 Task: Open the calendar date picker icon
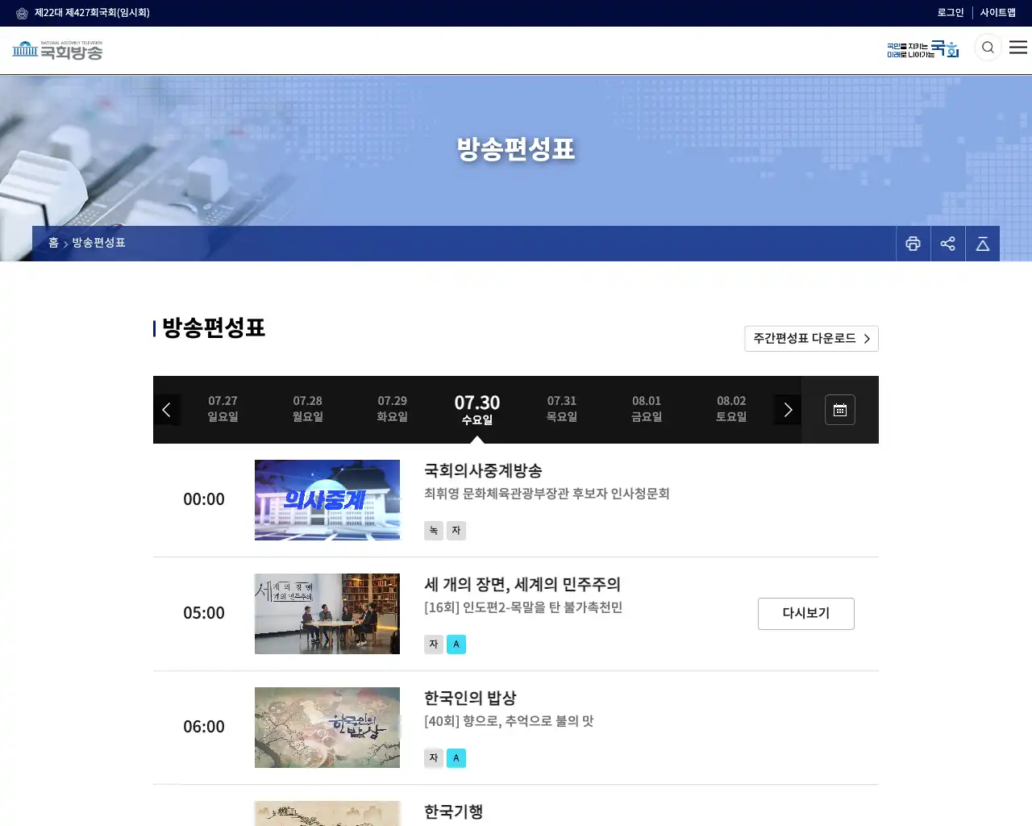coord(839,410)
